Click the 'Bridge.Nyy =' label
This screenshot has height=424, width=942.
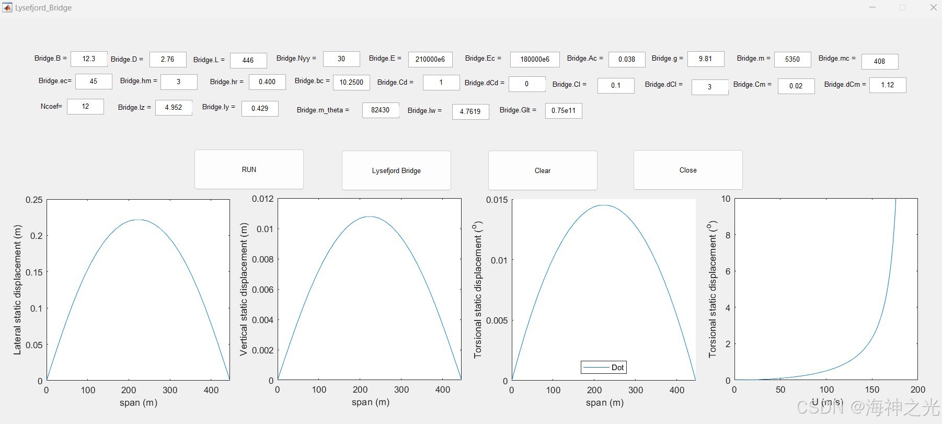pos(296,58)
